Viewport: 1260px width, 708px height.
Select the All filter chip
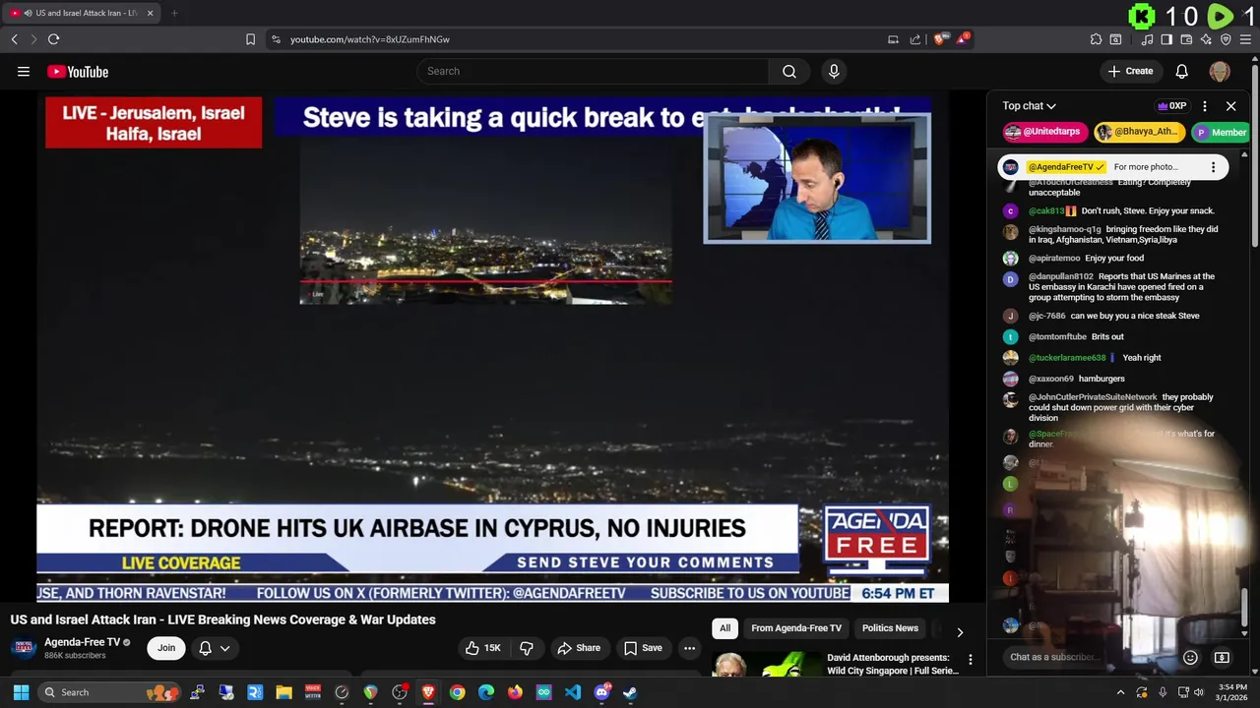[724, 628]
